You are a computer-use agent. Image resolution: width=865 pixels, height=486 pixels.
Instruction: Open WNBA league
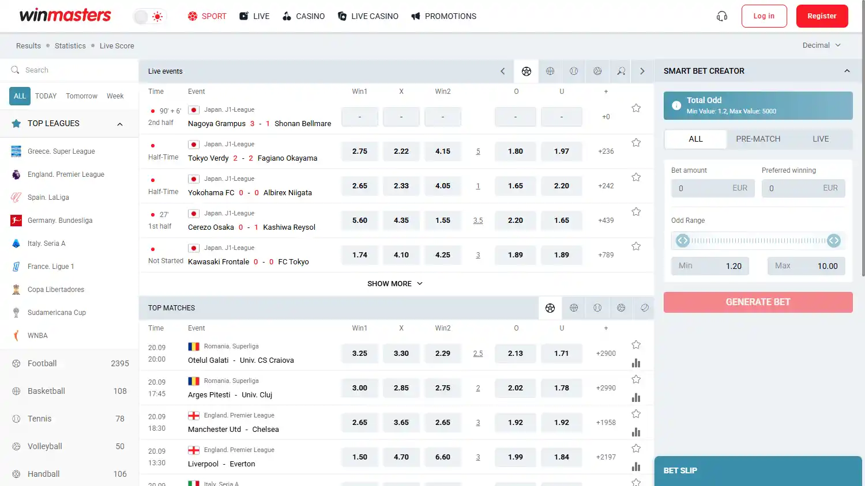pyautogui.click(x=69, y=336)
